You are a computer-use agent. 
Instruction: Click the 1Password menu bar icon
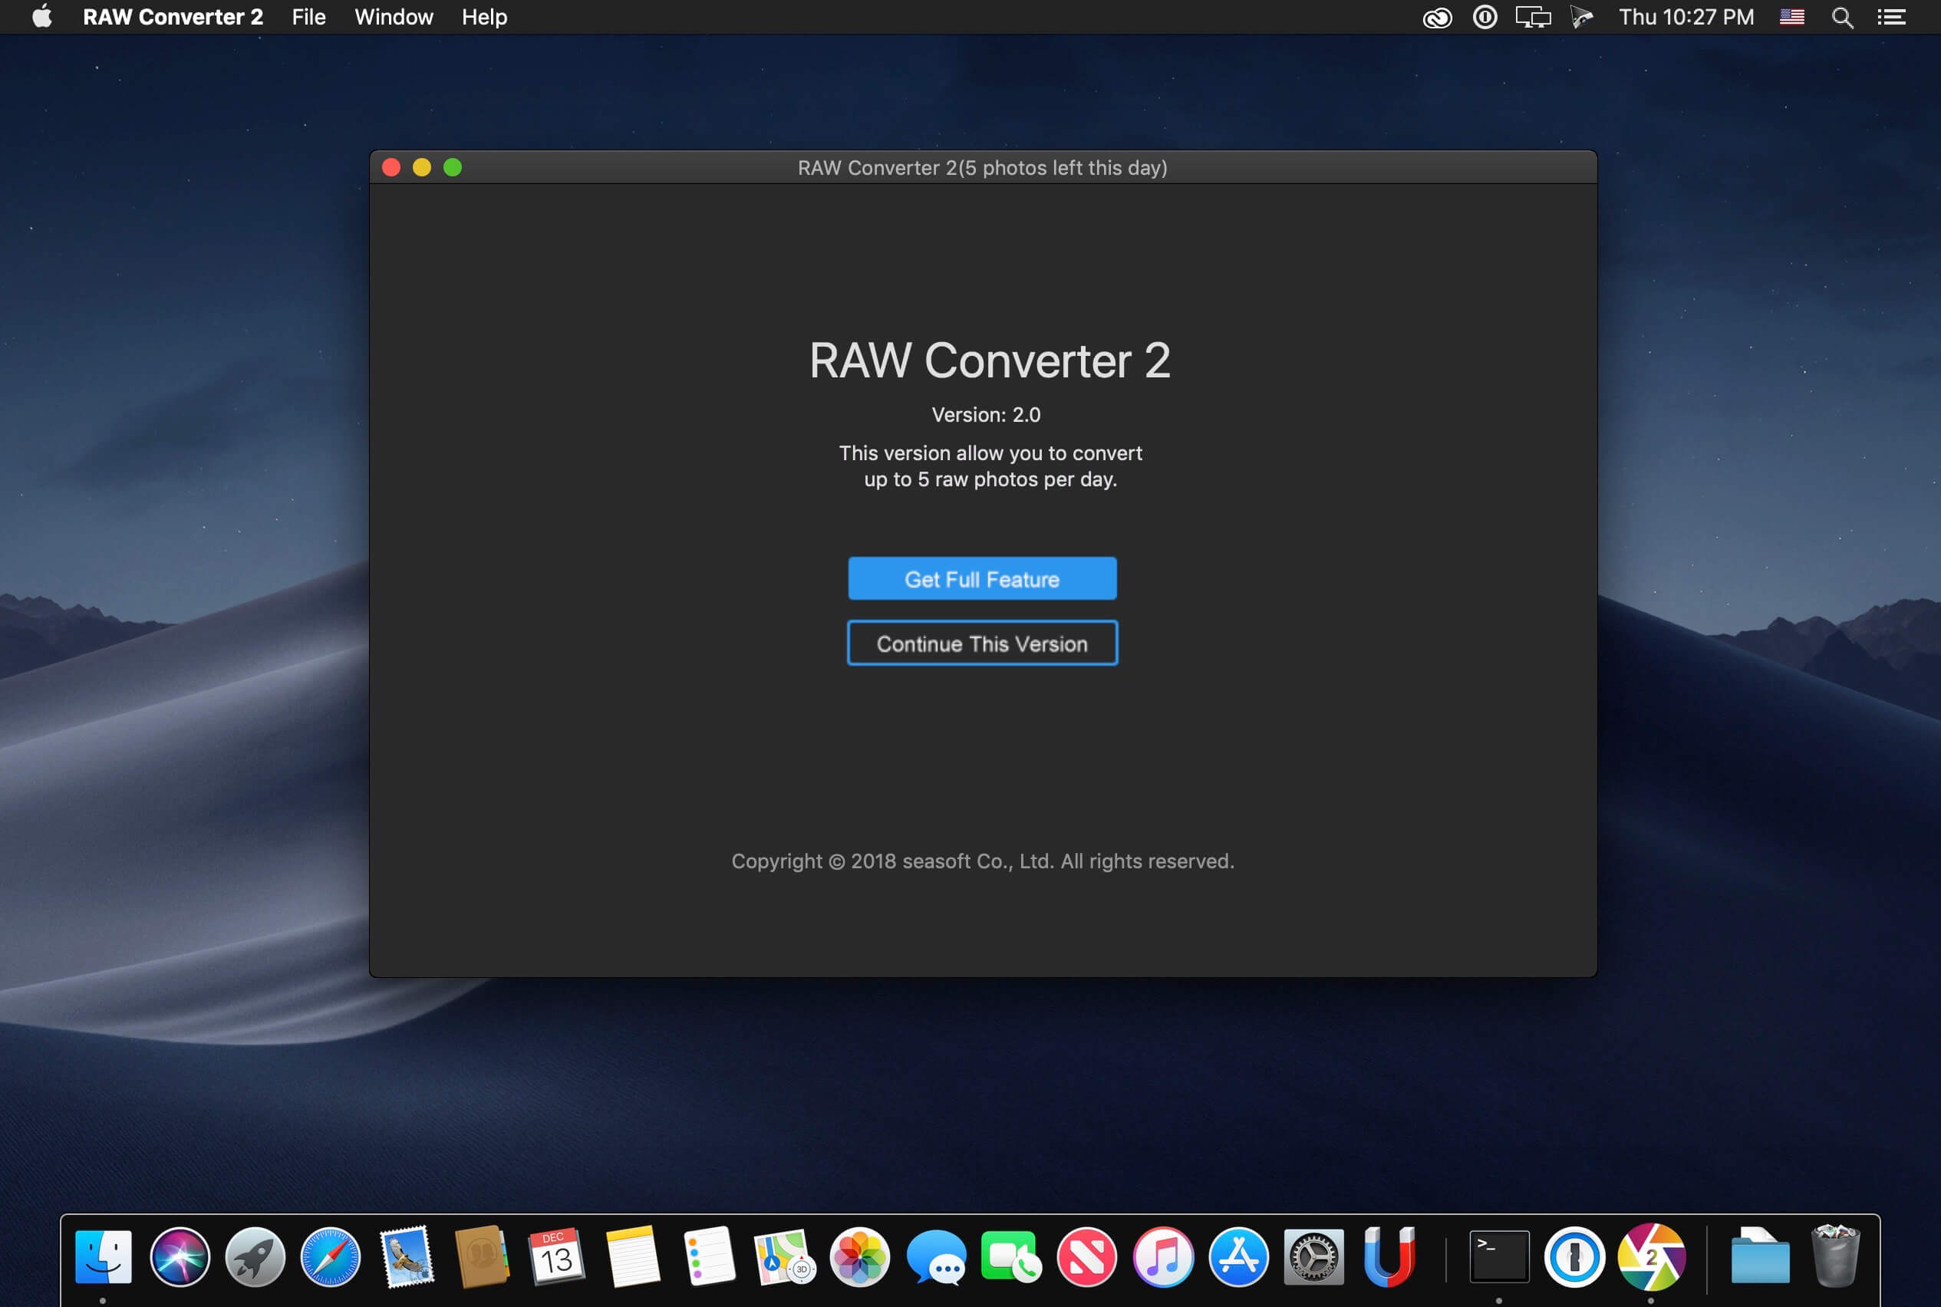1484,17
